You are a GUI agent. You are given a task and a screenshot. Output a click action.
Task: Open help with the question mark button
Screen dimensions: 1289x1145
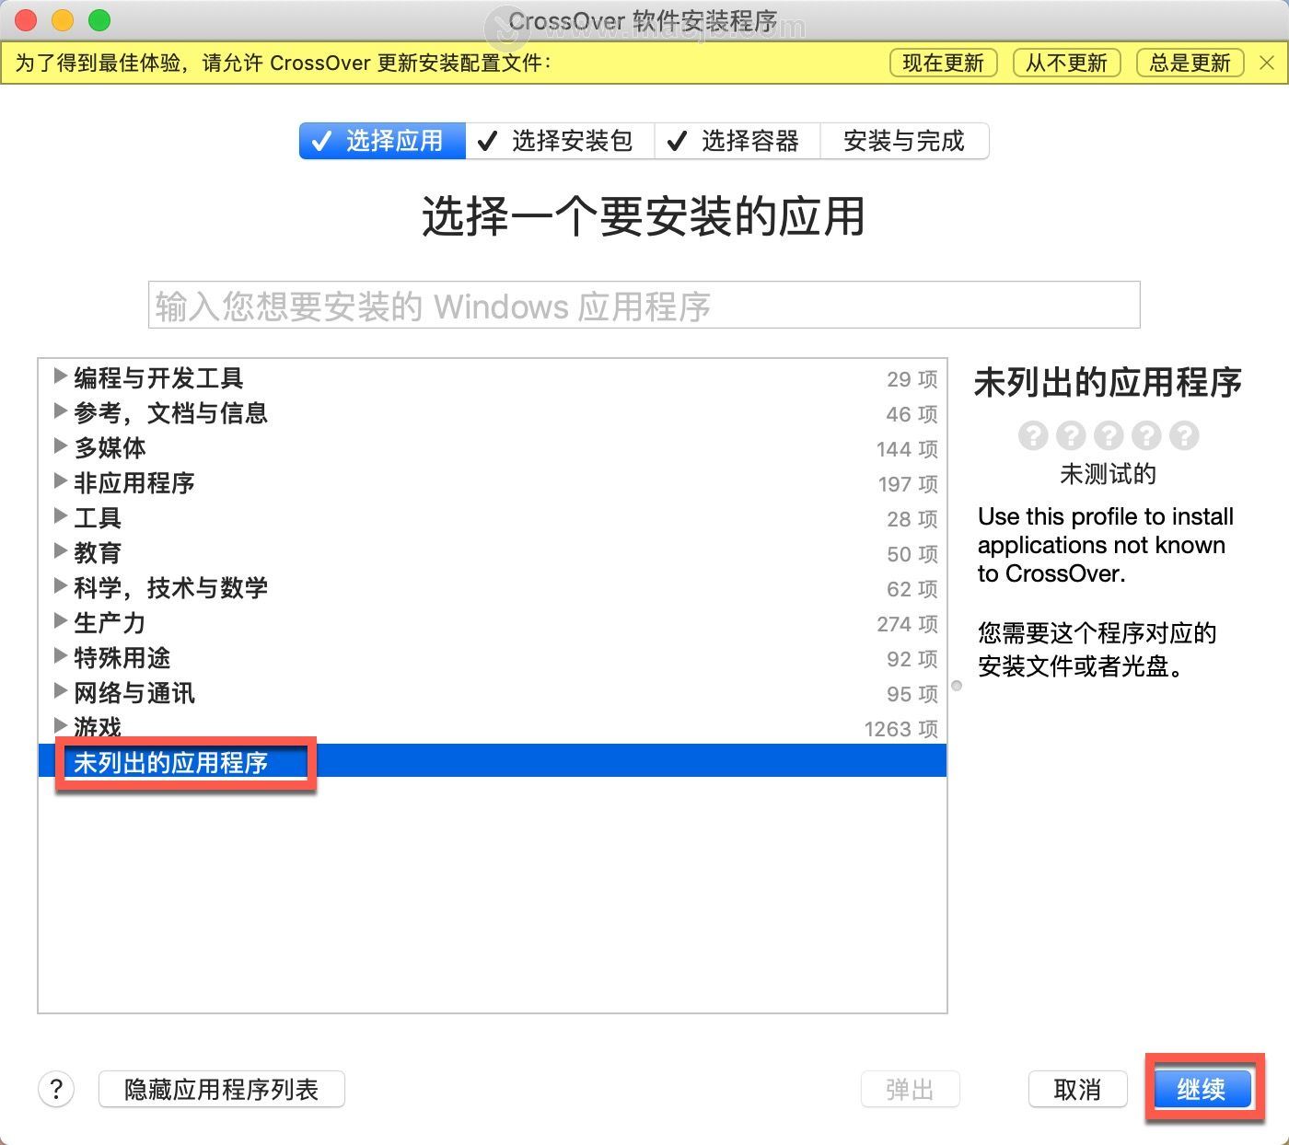(x=56, y=1089)
